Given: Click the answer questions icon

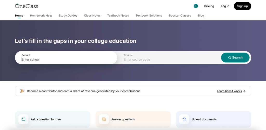Looking at the screenshot, I should pyautogui.click(x=104, y=119).
